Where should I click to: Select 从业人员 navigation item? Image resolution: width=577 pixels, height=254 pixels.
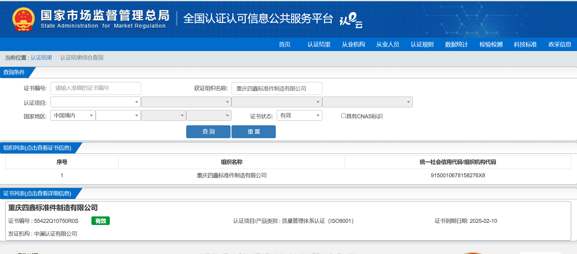point(388,44)
